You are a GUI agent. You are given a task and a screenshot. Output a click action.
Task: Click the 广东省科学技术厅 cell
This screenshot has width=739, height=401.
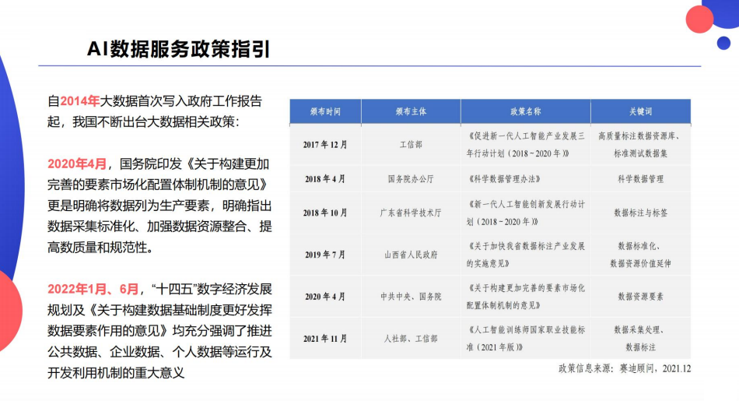(x=411, y=213)
